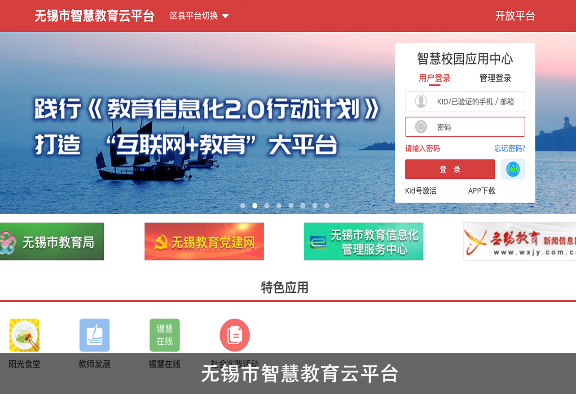
Task: Click the lotus icon beside login button
Action: (x=513, y=169)
